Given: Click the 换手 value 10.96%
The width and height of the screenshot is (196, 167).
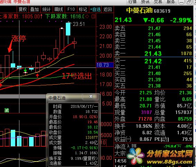Looking at the screenshot, I should (x=144, y=126).
